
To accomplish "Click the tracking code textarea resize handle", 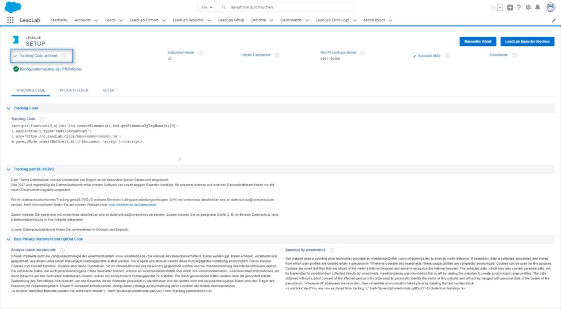I will coord(179,159).
